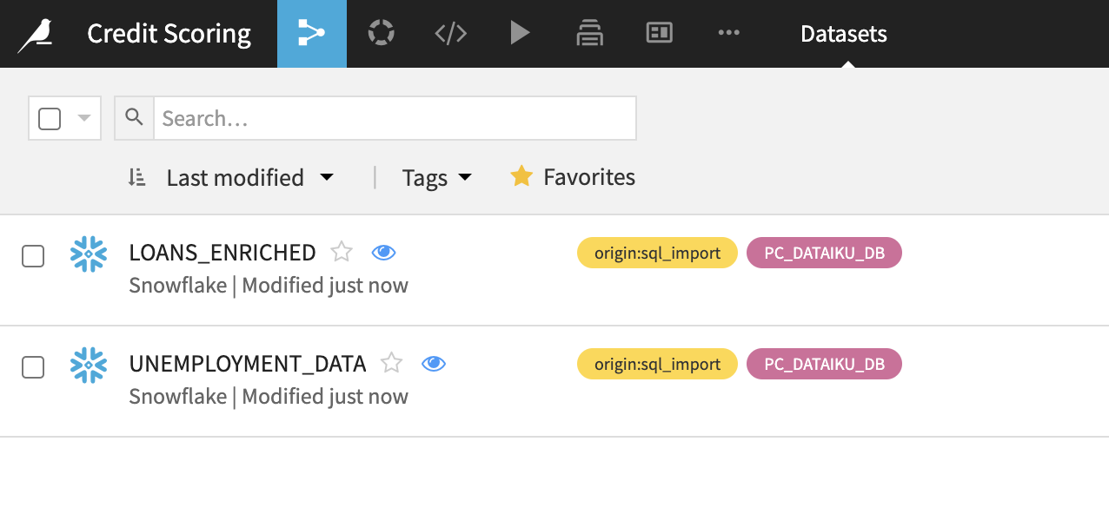Toggle the eye icon for LOANS_ENRICHED
The height and width of the screenshot is (514, 1109).
point(383,253)
